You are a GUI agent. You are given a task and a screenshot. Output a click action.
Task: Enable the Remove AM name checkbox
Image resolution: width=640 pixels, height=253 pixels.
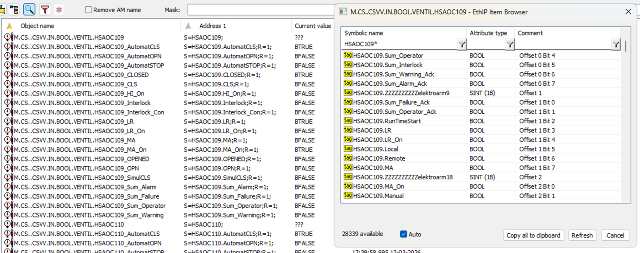89,10
